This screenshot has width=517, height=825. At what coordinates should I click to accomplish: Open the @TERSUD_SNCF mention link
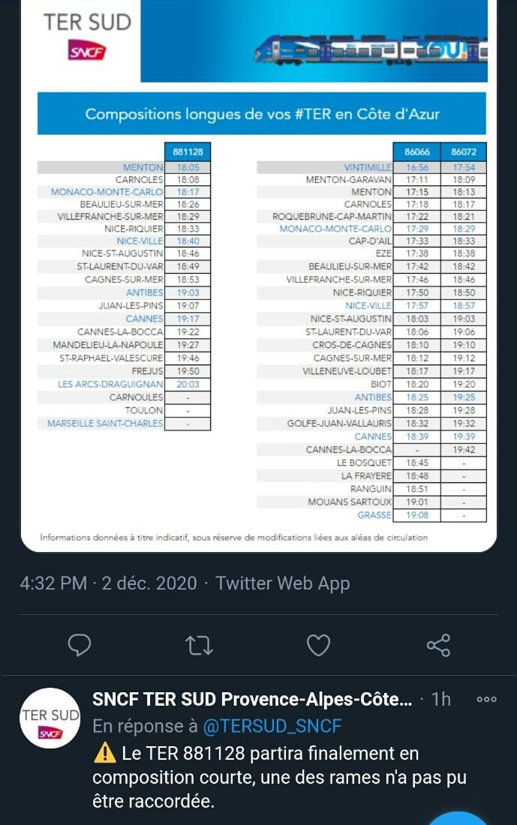(272, 726)
